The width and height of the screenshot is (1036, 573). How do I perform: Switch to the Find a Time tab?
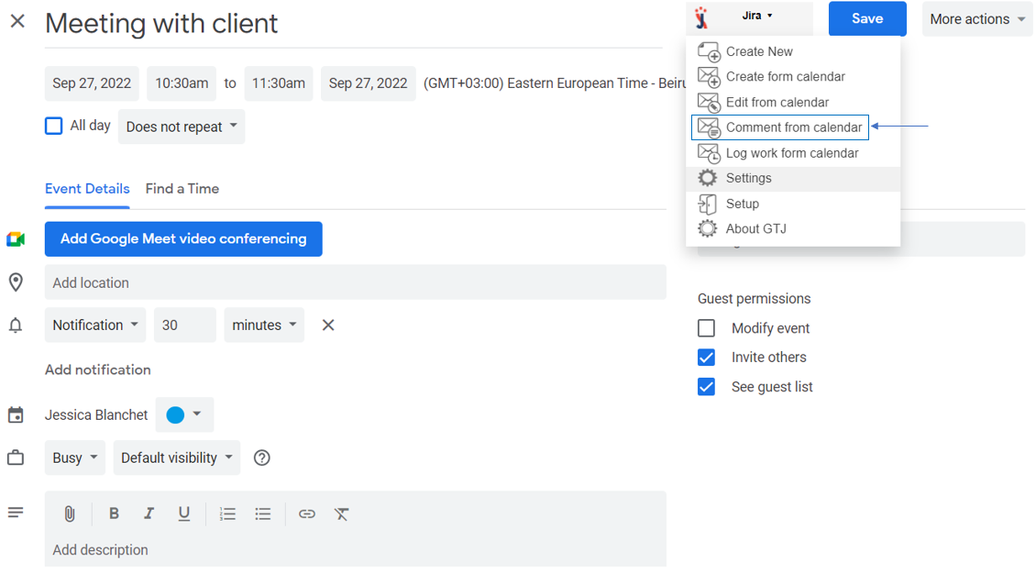182,189
